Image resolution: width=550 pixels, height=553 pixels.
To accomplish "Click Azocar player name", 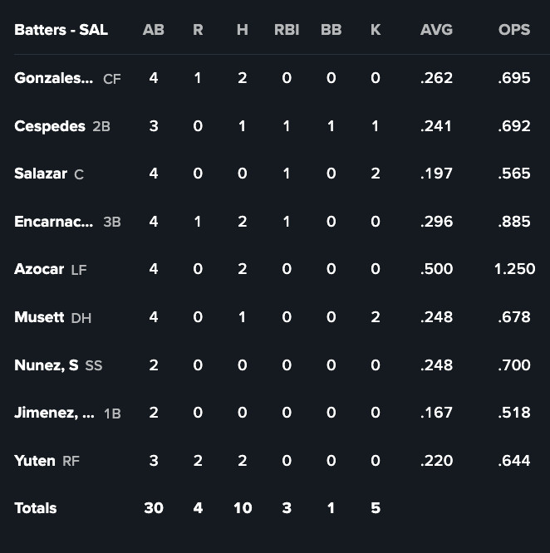I will [39, 269].
